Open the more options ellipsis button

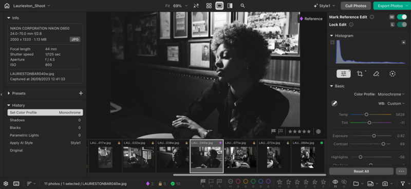[x=401, y=172]
